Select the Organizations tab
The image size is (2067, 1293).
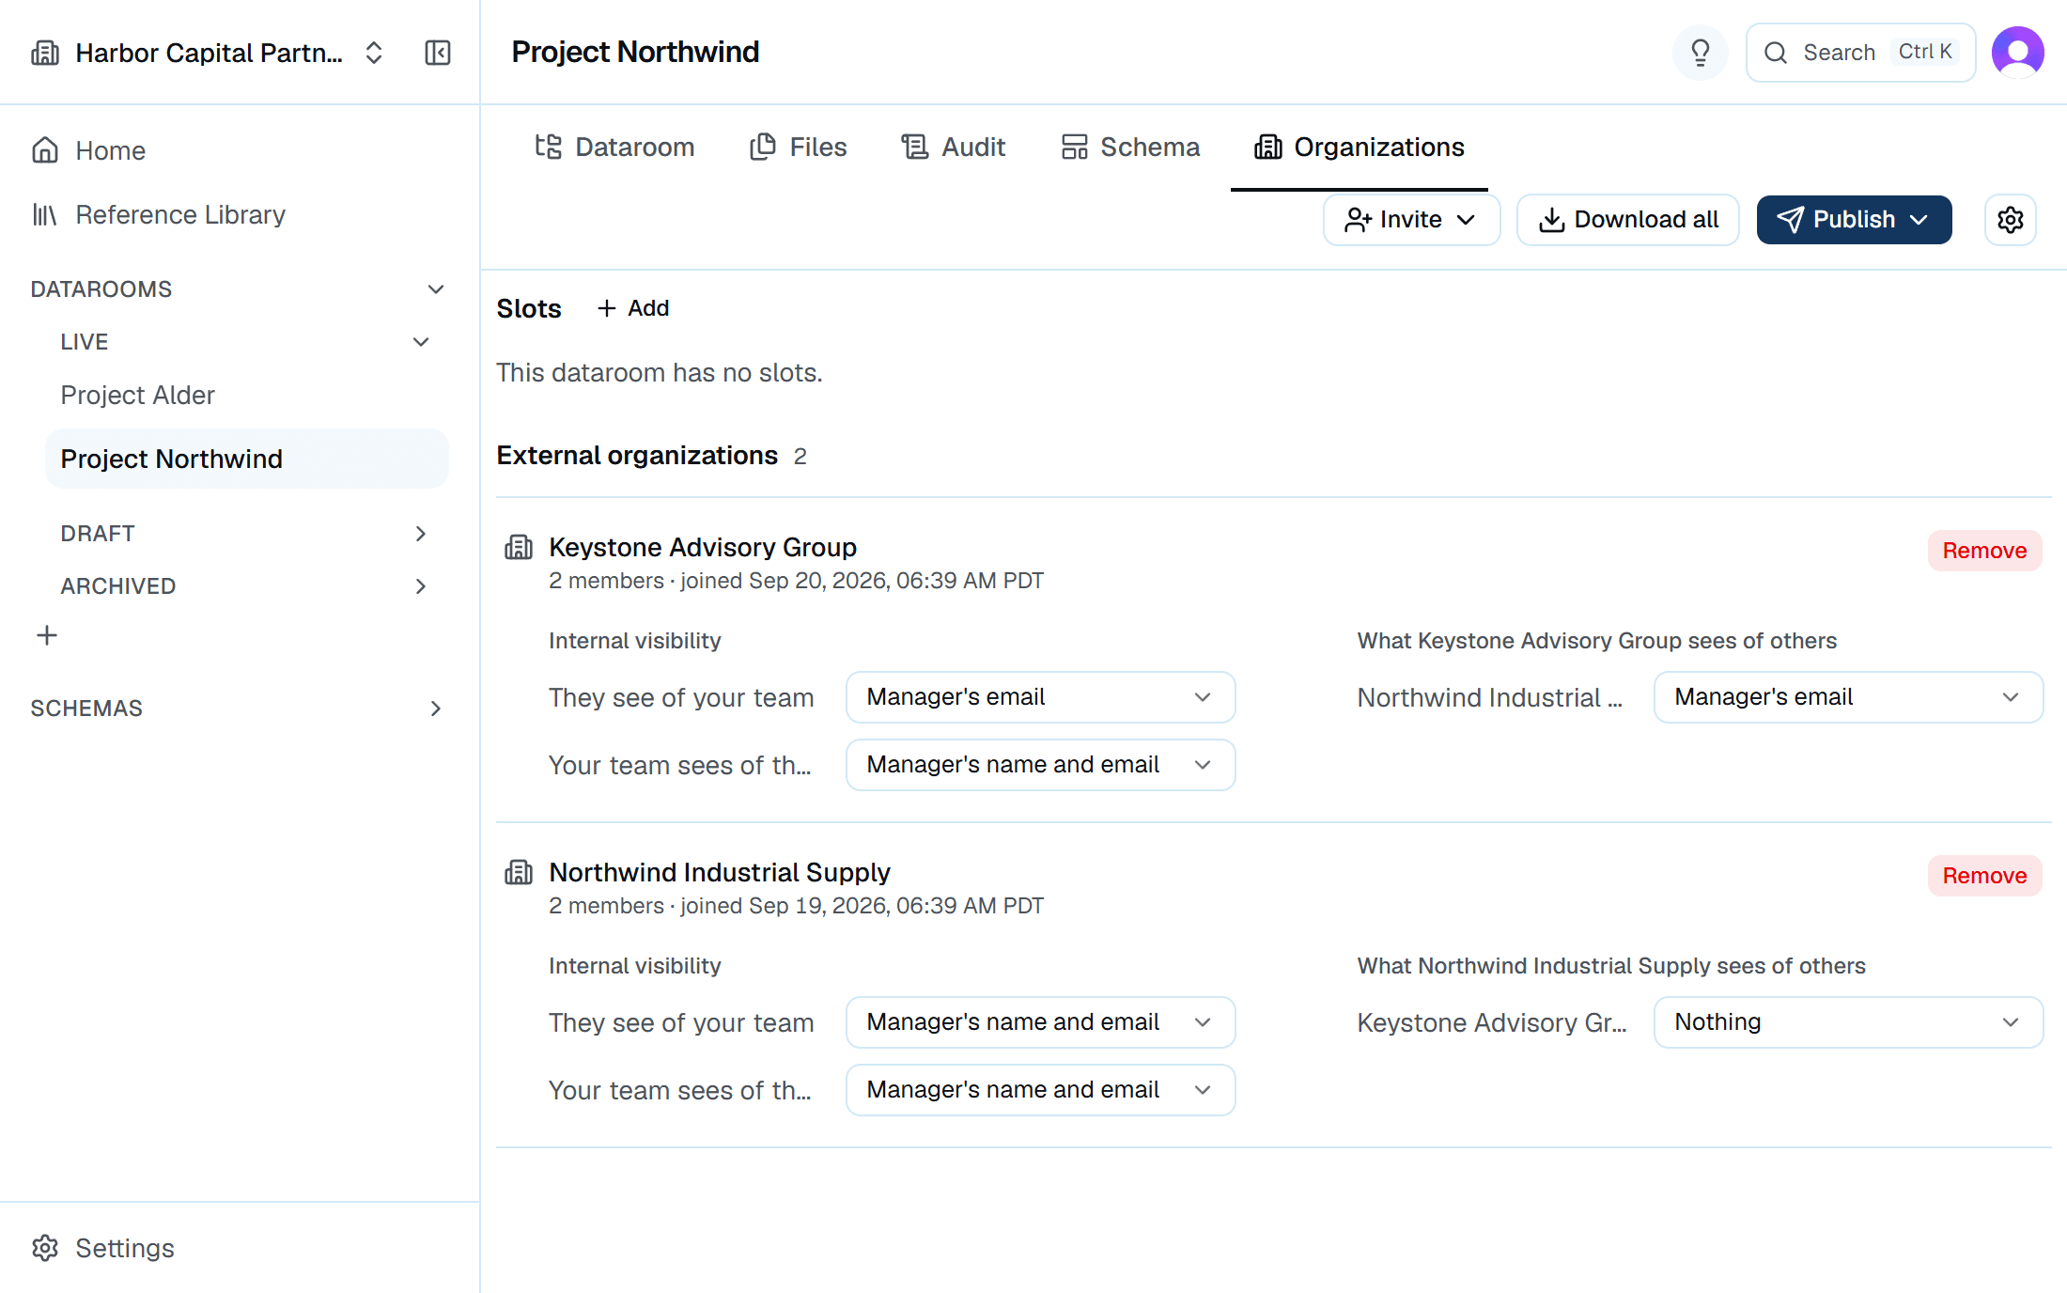[x=1360, y=148]
